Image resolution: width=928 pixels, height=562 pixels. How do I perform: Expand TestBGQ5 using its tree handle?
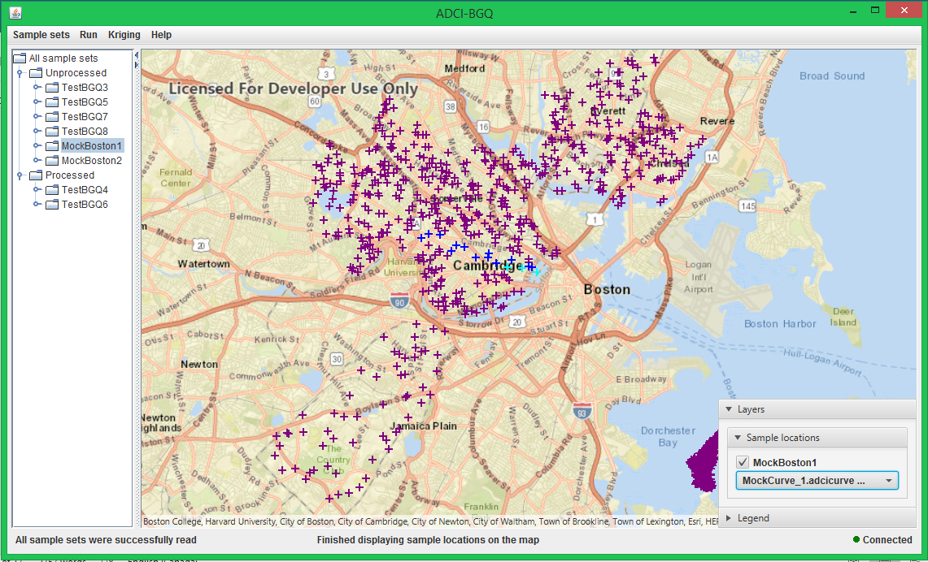37,102
